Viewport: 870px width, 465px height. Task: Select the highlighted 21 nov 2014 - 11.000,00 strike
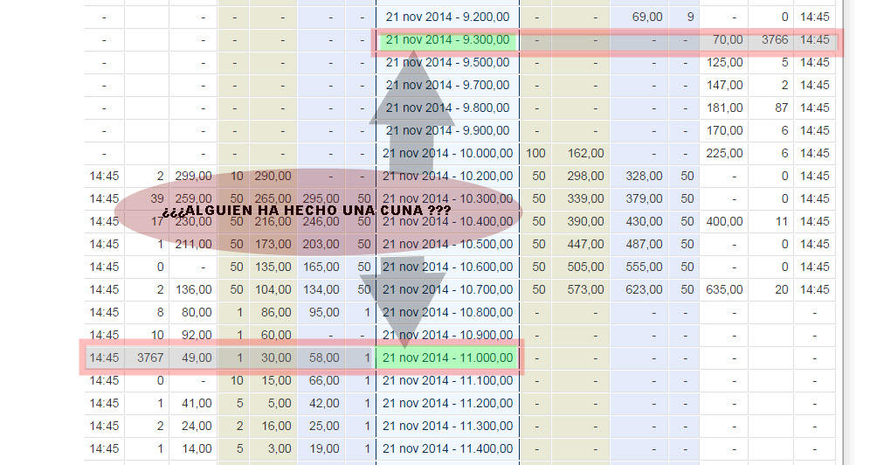(446, 357)
